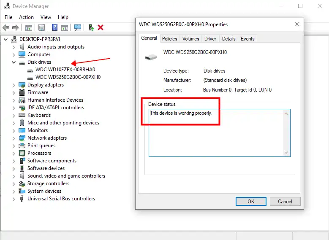The image size is (329, 240).
Task: Open the View menu
Action: pyautogui.click(x=46, y=17)
